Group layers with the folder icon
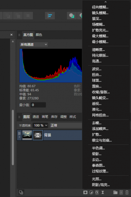This screenshot has width=131, height=197. click(115, 192)
